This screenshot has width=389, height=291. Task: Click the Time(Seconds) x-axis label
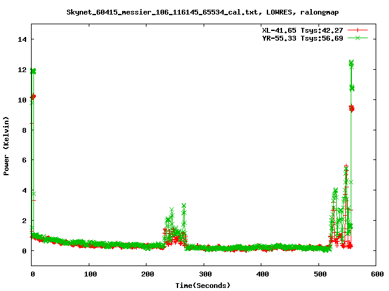tap(202, 286)
